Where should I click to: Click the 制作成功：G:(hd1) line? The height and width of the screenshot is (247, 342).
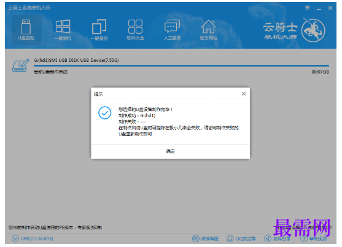(137, 116)
